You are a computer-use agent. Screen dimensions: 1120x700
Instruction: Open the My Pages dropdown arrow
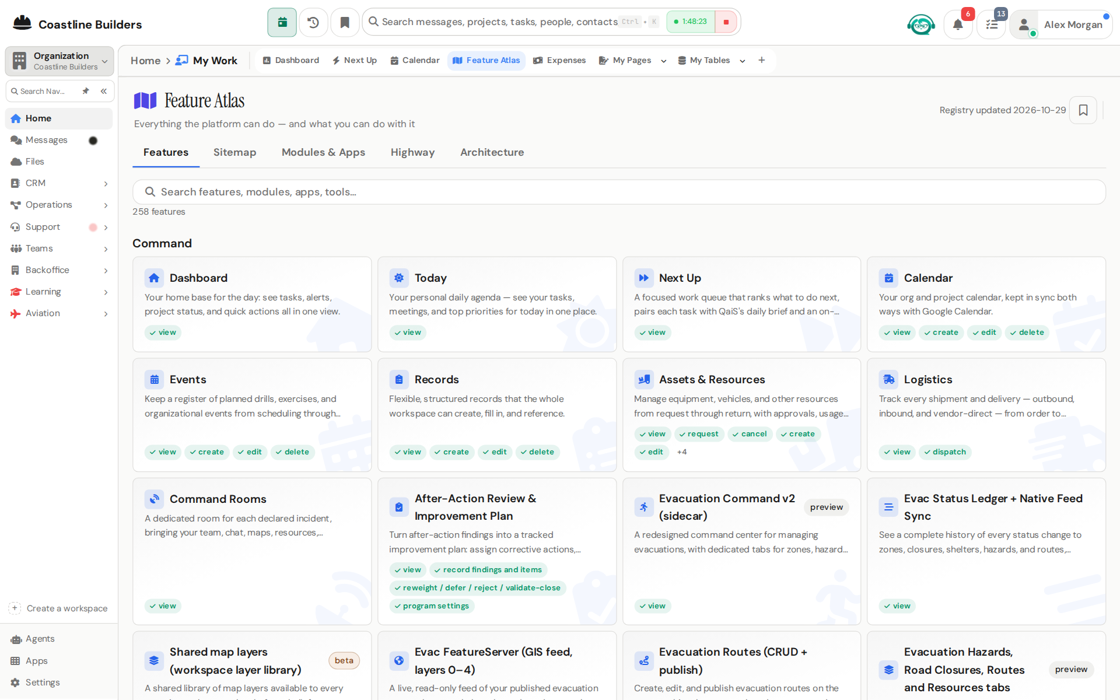pyautogui.click(x=663, y=61)
